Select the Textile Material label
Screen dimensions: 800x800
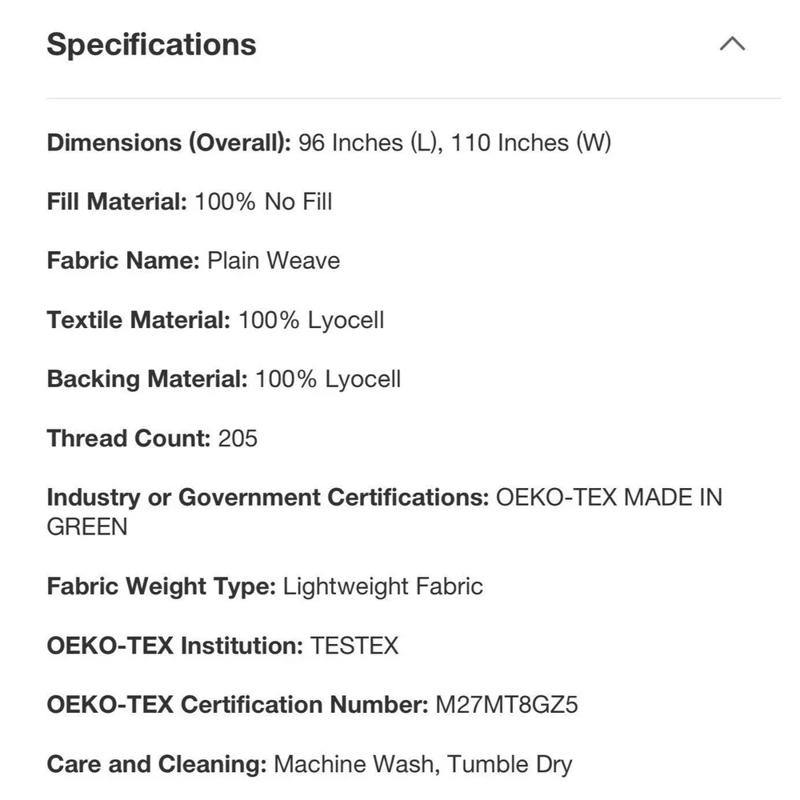(x=138, y=320)
